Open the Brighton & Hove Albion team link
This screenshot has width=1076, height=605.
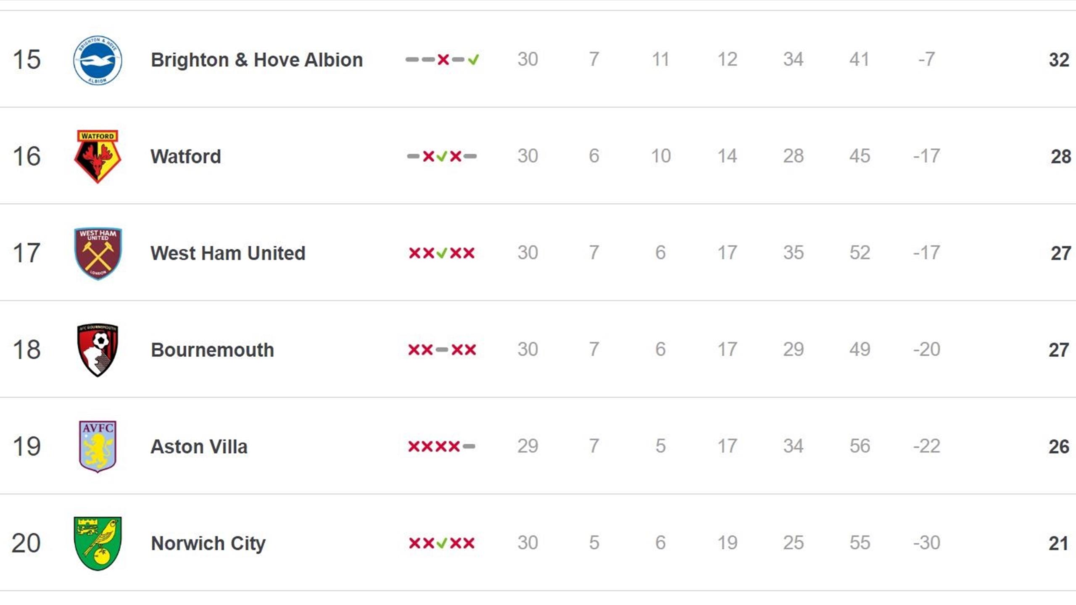[256, 60]
